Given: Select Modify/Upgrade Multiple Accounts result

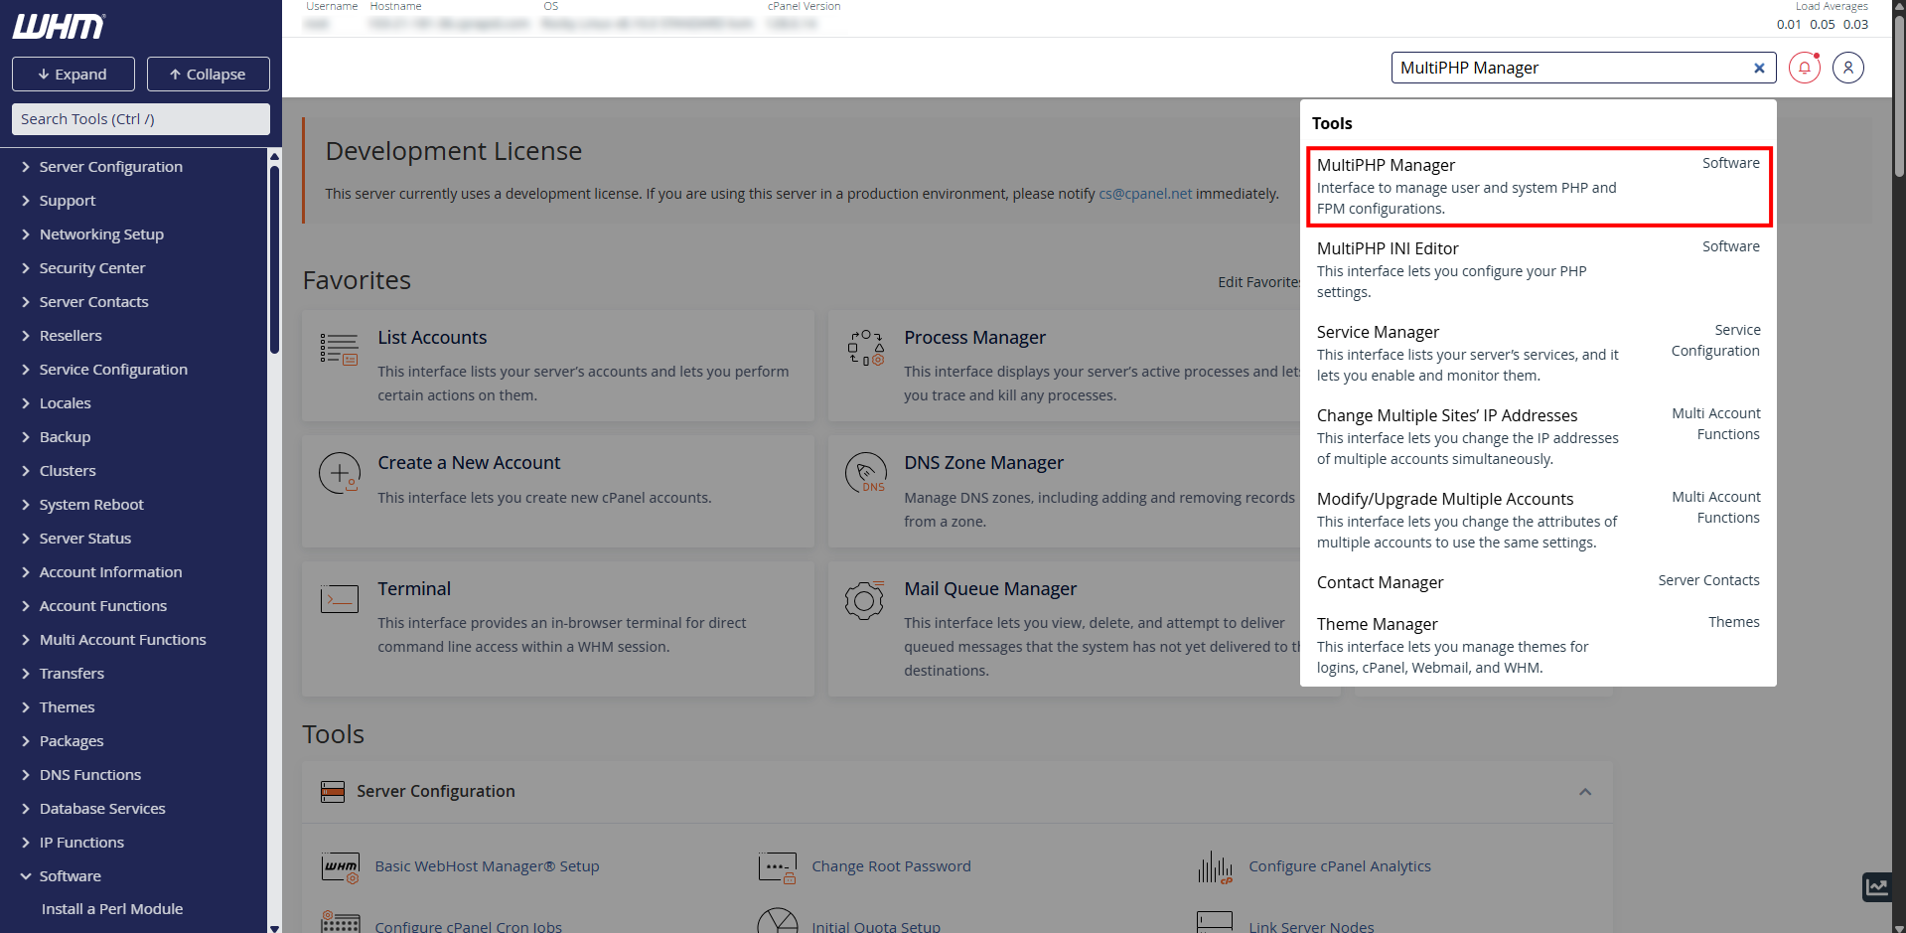Looking at the screenshot, I should tap(1538, 520).
